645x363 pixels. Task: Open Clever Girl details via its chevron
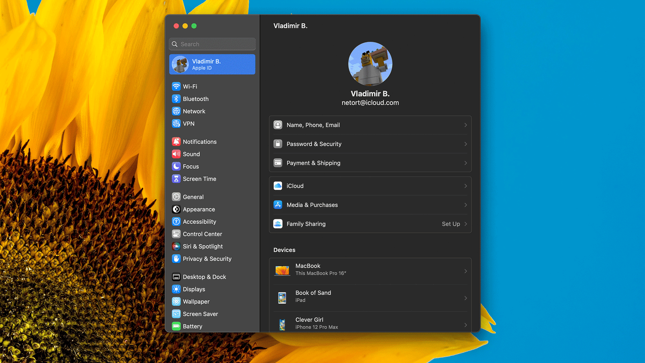tap(466, 325)
